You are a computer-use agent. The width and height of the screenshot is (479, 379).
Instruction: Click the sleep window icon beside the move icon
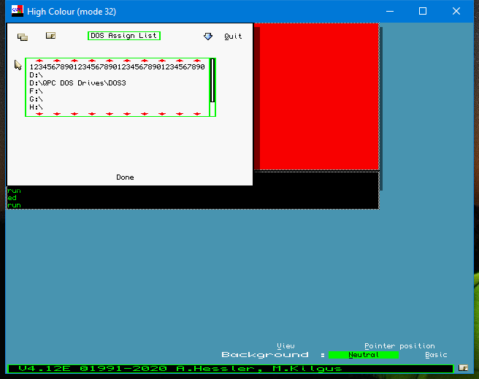pos(50,36)
